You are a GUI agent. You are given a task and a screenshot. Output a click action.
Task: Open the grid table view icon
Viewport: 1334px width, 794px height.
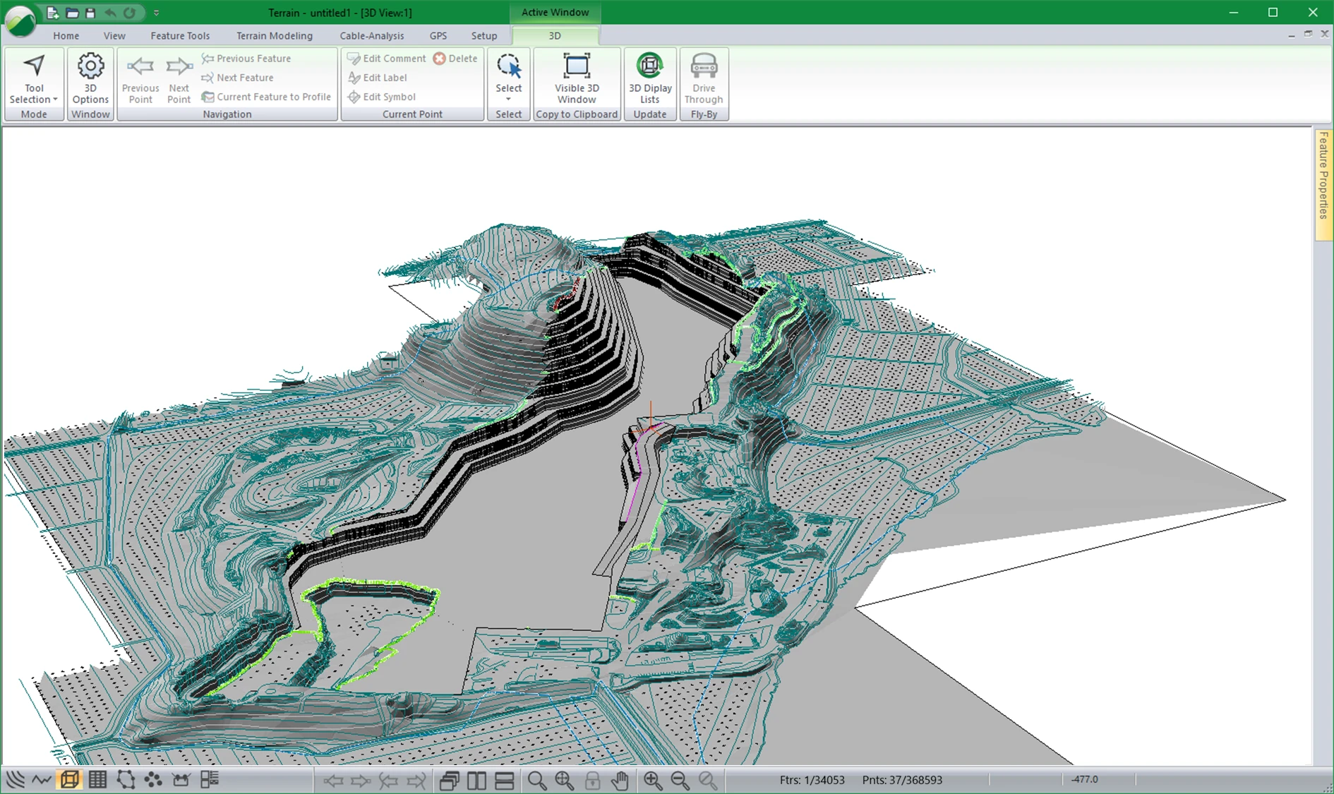[x=97, y=780]
